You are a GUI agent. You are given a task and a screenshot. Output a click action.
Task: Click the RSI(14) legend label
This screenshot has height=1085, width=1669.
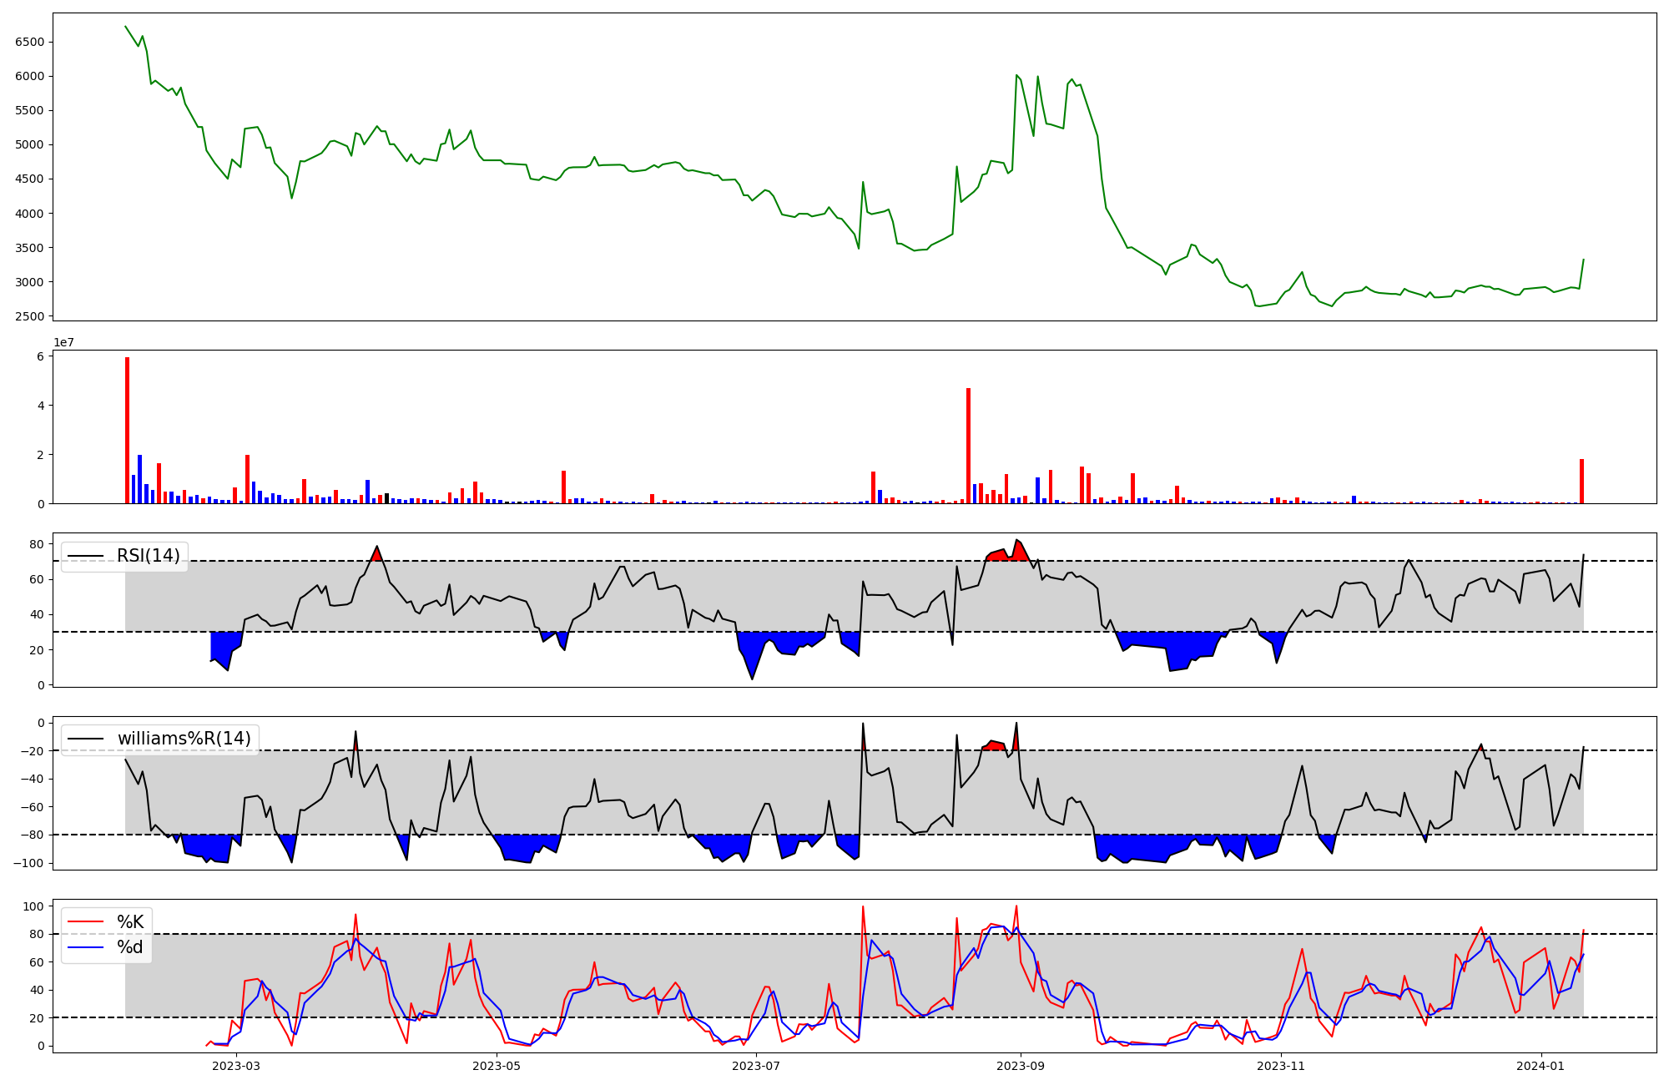click(148, 556)
